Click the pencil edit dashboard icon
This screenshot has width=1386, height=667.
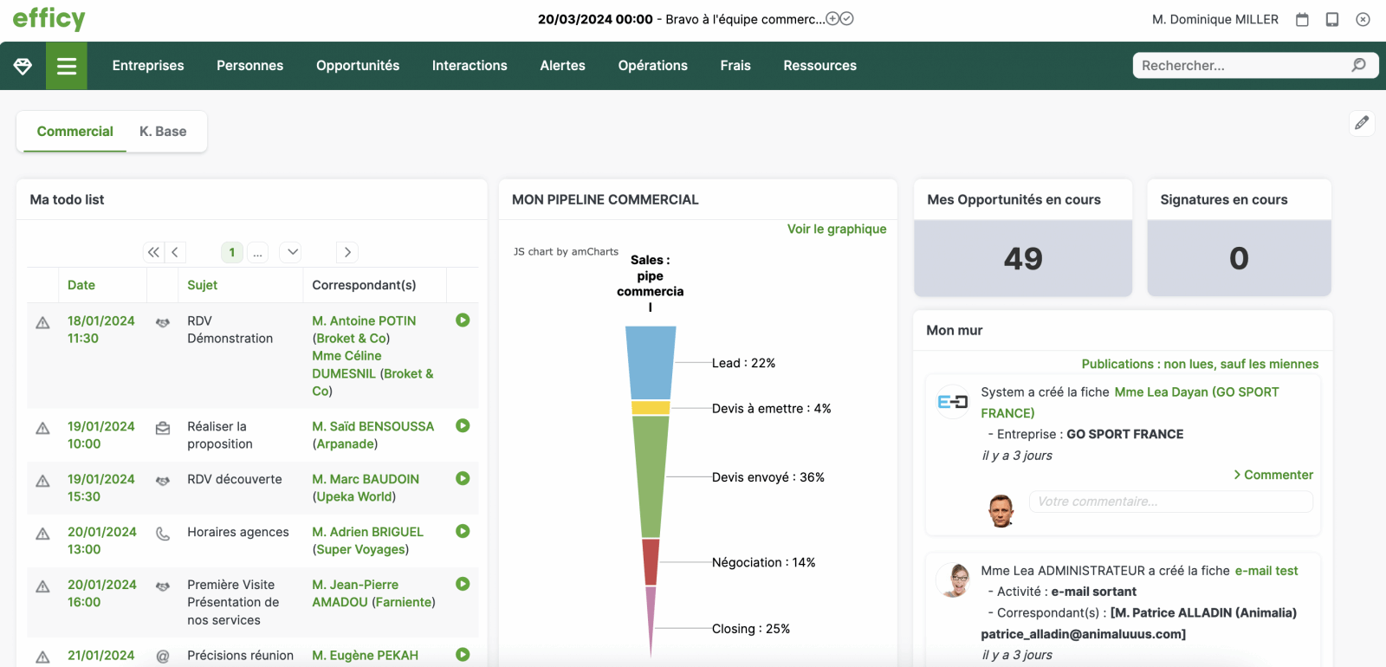pos(1362,123)
